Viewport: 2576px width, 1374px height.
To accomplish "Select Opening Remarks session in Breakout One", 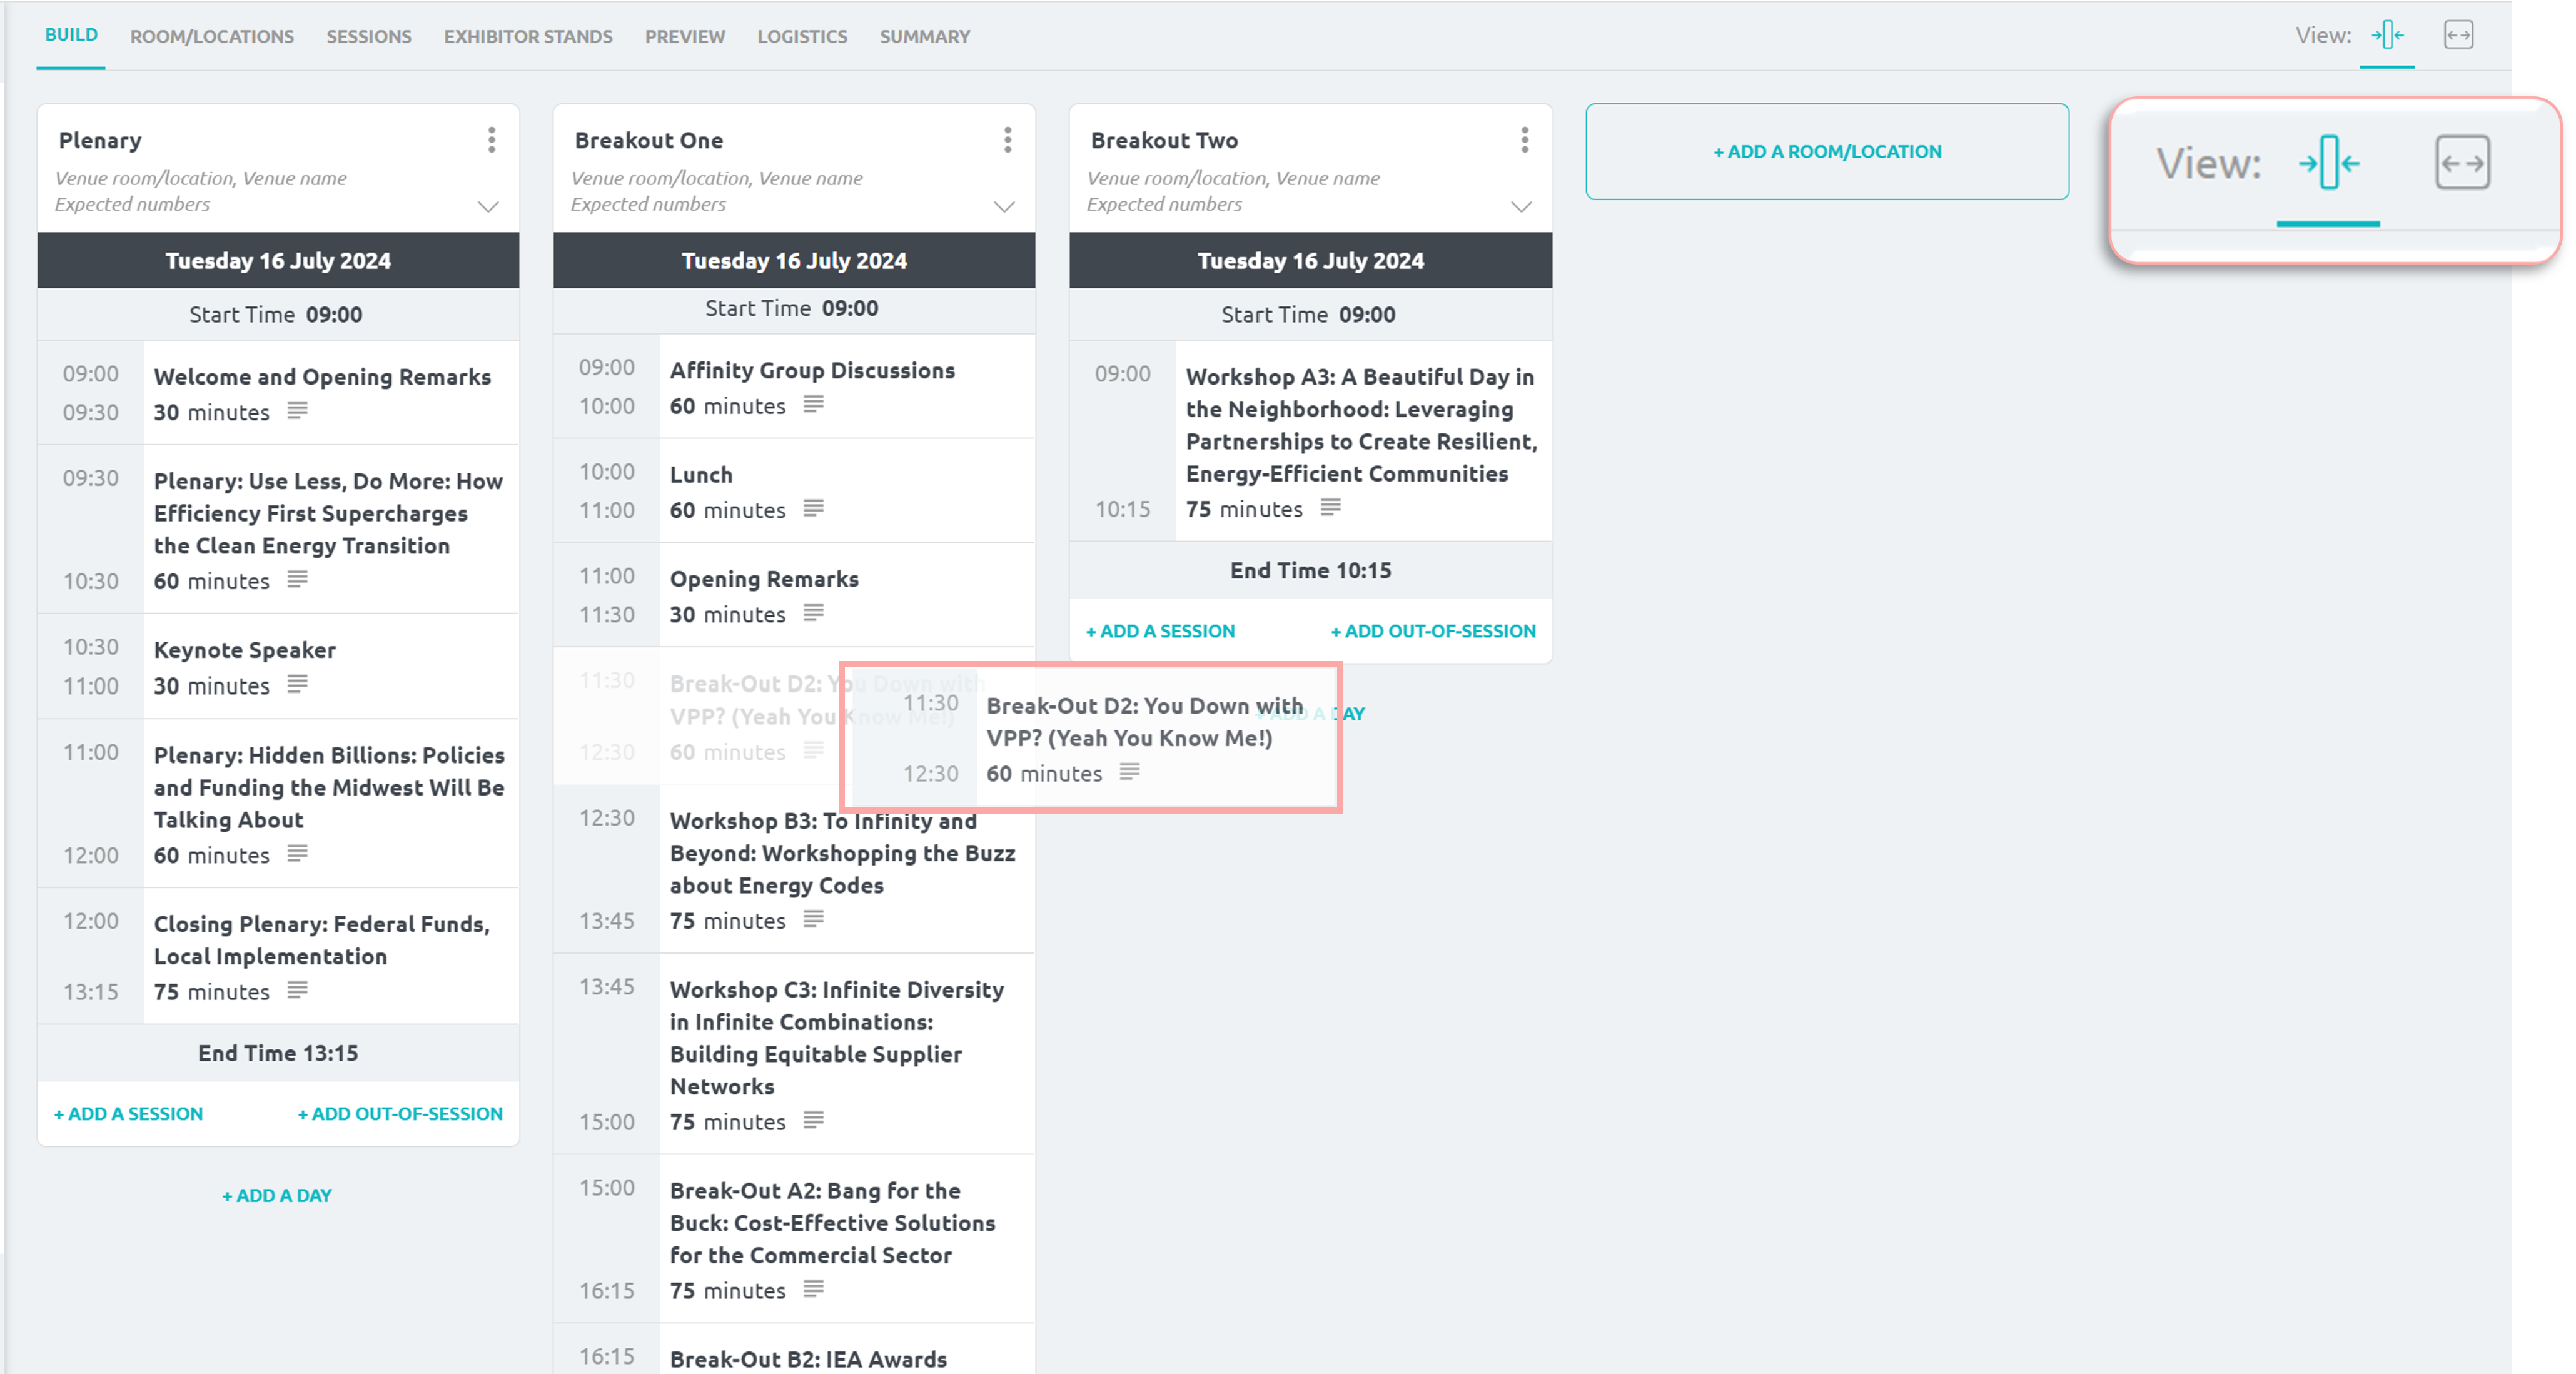I will [764, 579].
